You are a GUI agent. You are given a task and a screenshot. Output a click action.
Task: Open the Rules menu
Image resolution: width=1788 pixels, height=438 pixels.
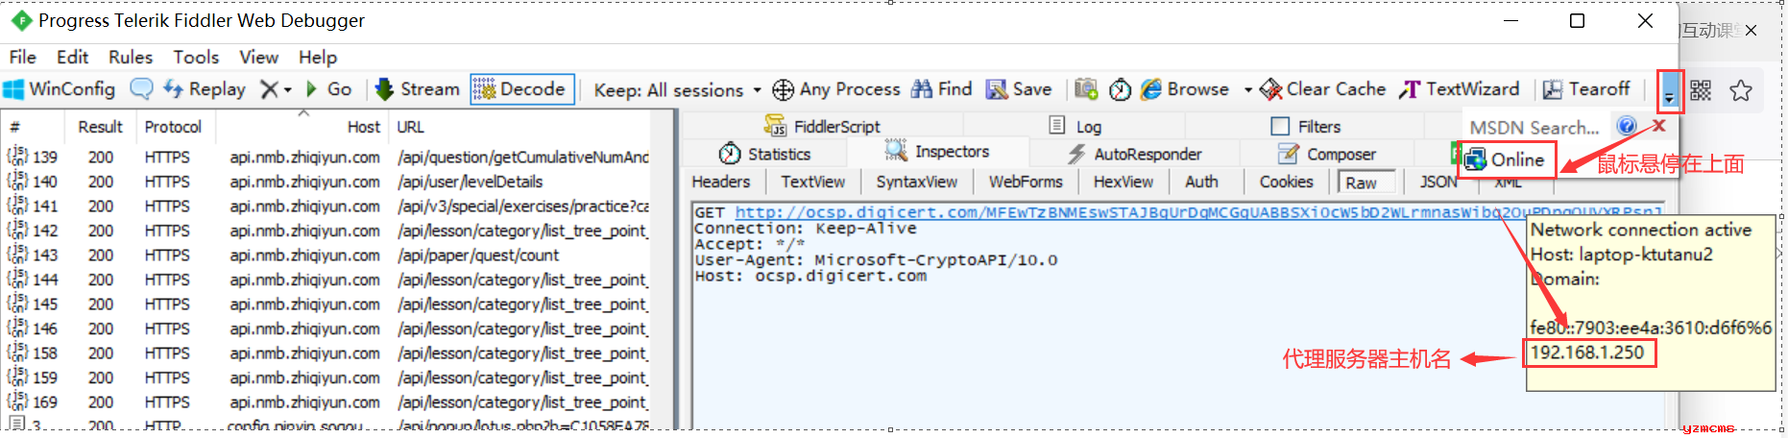coord(131,57)
